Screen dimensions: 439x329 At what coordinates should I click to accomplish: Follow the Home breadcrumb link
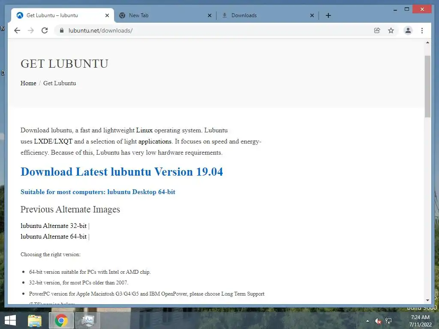pyautogui.click(x=28, y=83)
